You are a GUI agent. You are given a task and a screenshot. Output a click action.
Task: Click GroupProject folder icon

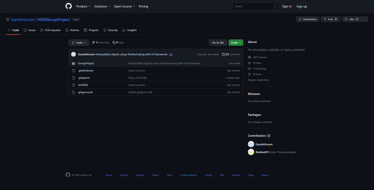tap(74, 63)
